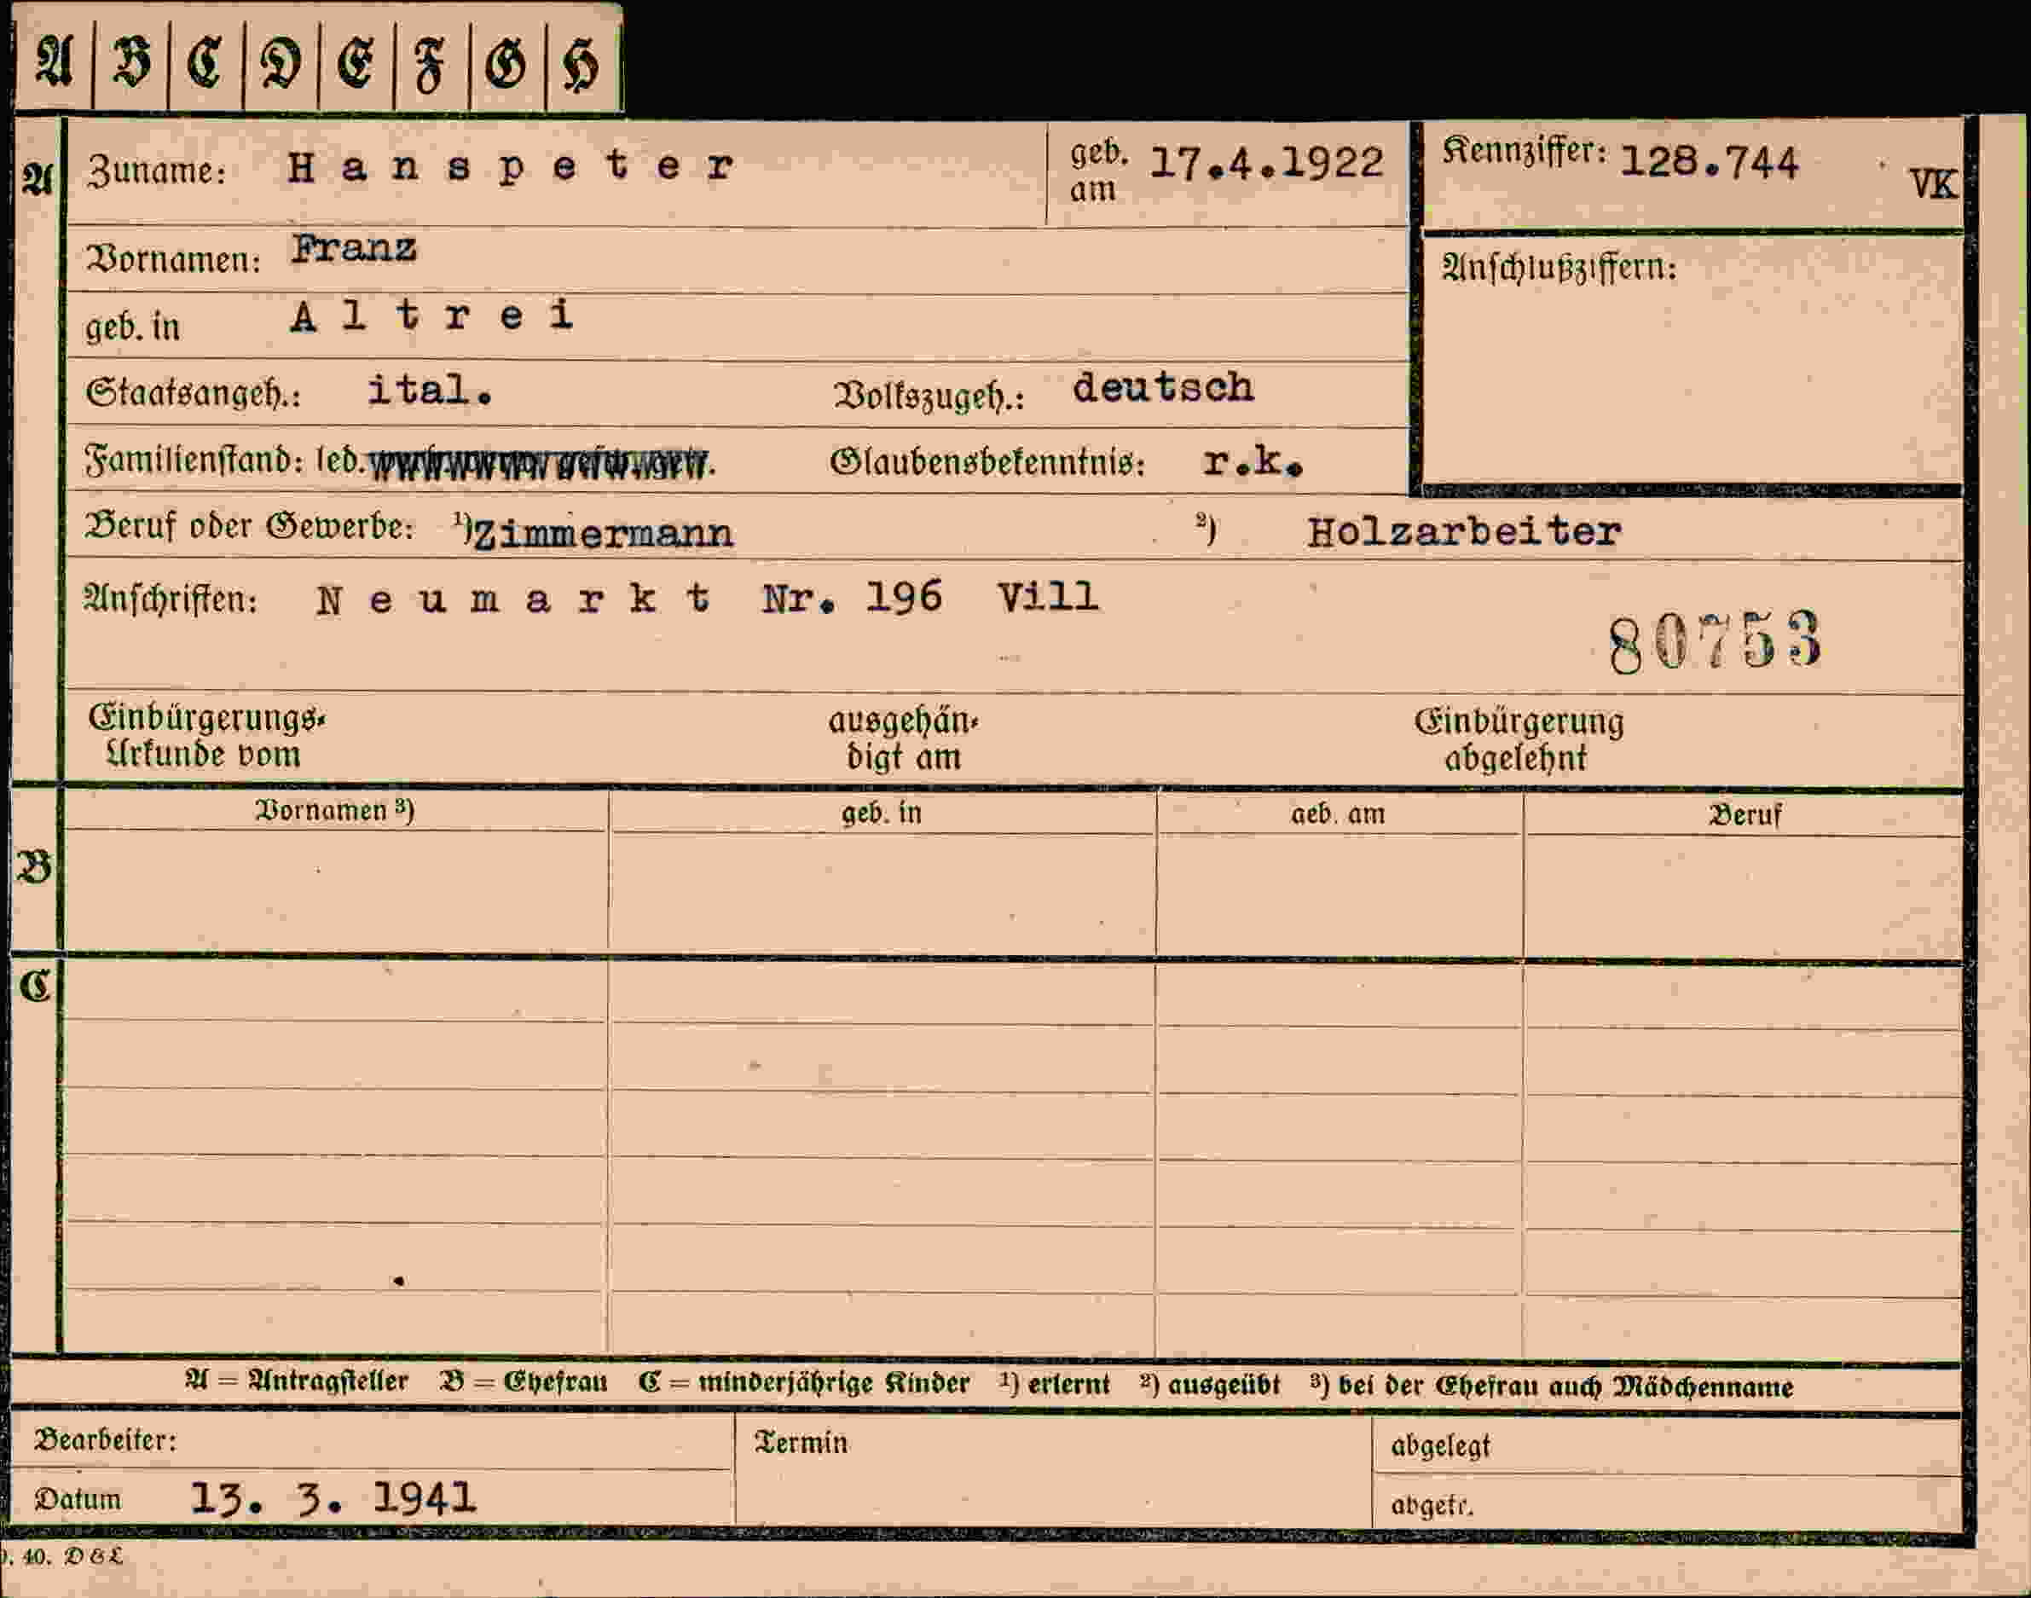2031x1598 pixels.
Task: Click the 'Glaubensbekenntnis:' label
Action: click(987, 461)
